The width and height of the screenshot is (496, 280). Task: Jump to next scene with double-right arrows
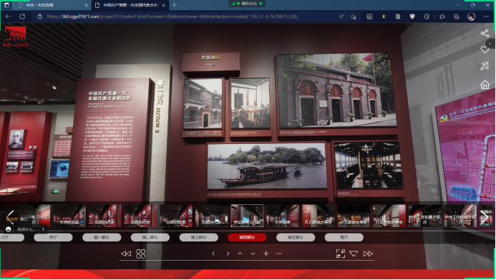[x=368, y=254]
